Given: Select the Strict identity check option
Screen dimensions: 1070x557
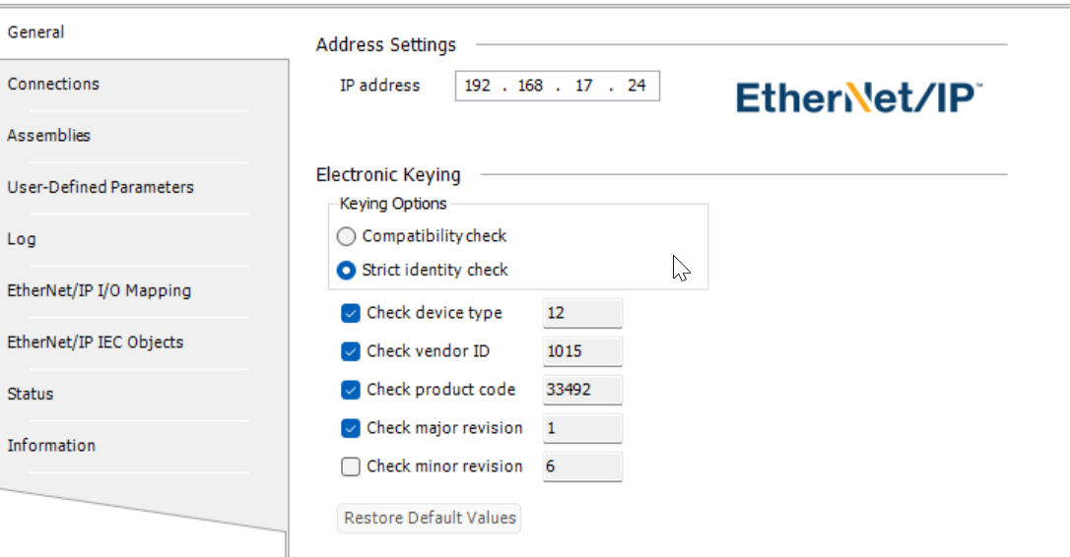Looking at the screenshot, I should pyautogui.click(x=347, y=270).
